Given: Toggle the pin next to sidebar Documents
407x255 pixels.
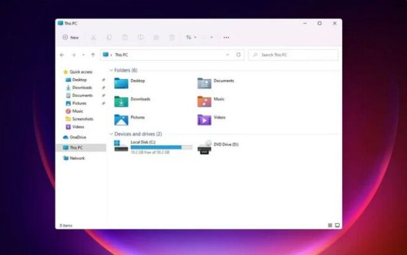Looking at the screenshot, I should click(x=104, y=96).
